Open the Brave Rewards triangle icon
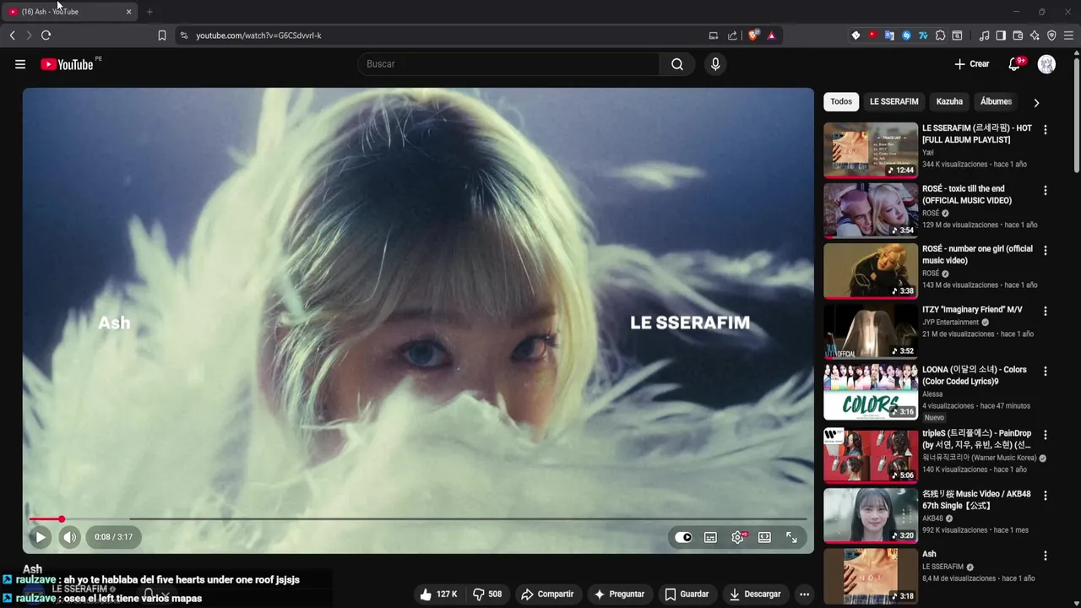This screenshot has width=1081, height=608. (x=771, y=35)
